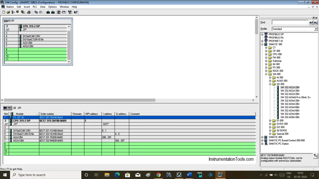Viewport: 319px width, 179px height.
Task: Select PROFIBUS-PA in the catalog tree
Action: tap(276, 38)
